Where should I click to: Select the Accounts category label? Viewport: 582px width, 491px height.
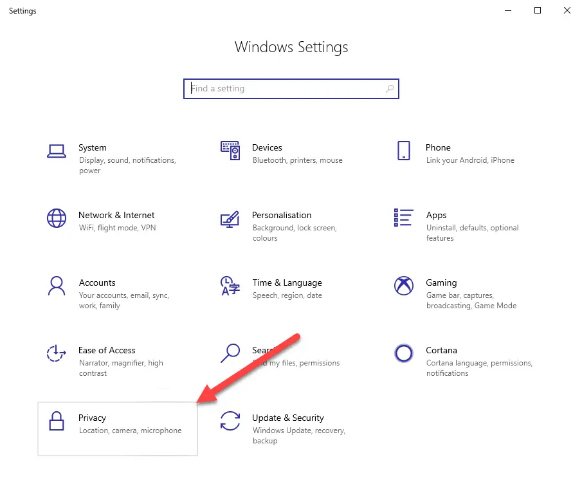pos(97,283)
